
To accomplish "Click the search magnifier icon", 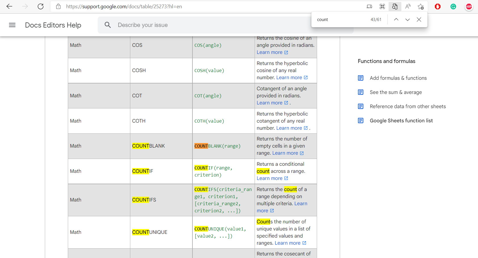I will [x=108, y=25].
